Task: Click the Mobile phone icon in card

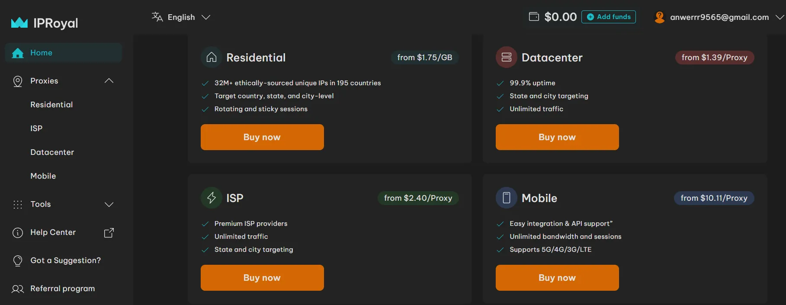Action: click(x=507, y=198)
